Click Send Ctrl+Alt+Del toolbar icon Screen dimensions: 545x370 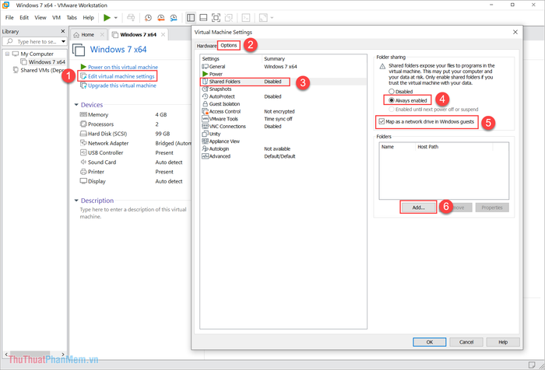(x=131, y=17)
